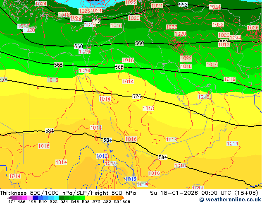Screen dimensions: 262x203
Task: Click the legend value 522
Action: [x=53, y=201]
